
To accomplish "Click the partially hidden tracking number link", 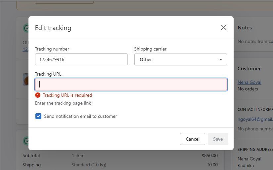I will pos(25,49).
